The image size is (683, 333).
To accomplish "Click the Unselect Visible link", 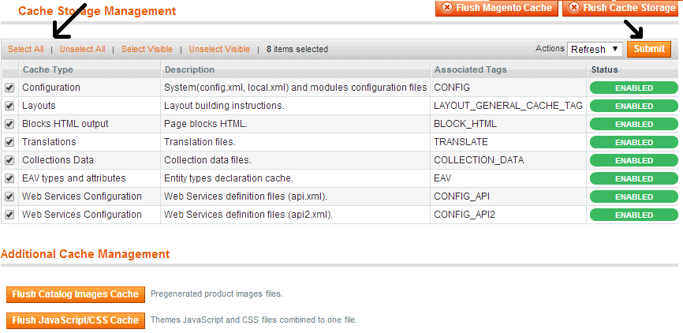I will click(x=219, y=49).
